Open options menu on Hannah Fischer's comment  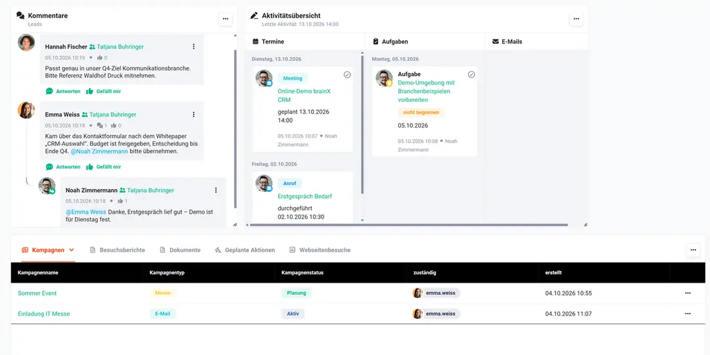pyautogui.click(x=194, y=47)
